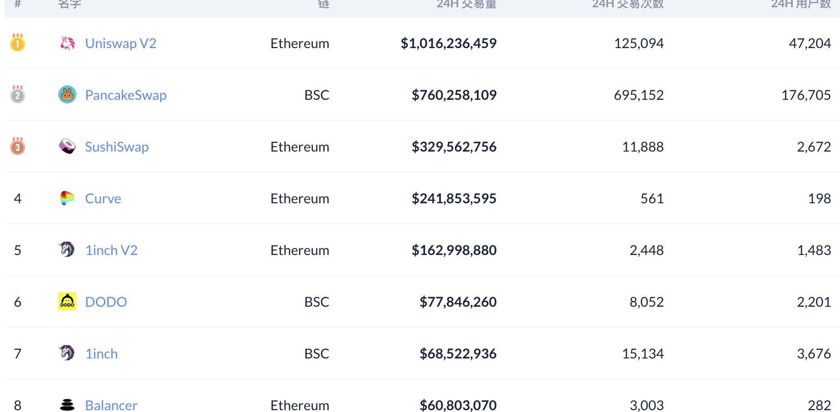Open the Uniswap V2 link
Screen dimensions: 840x412
121,43
